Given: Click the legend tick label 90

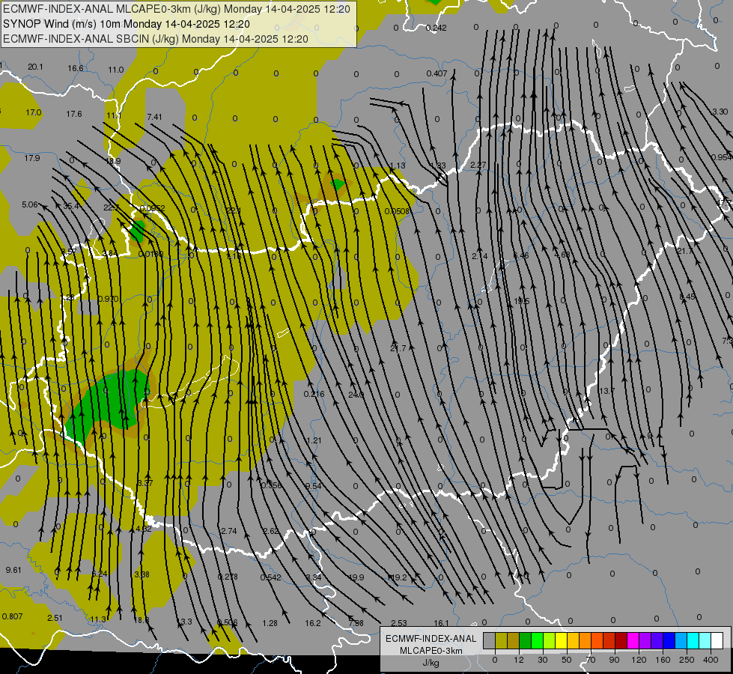Looking at the screenshot, I should click(614, 660).
